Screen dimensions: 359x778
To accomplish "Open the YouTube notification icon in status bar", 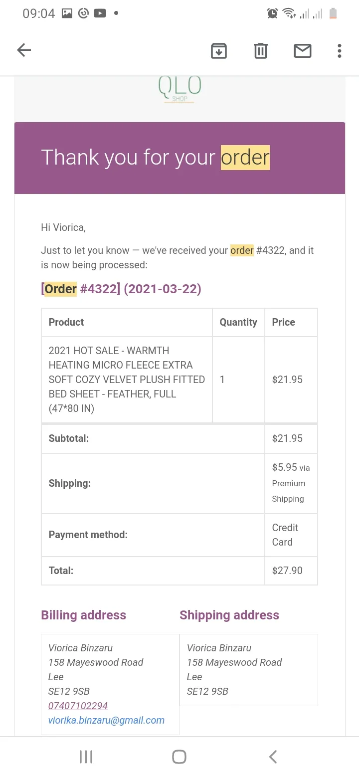I will [x=100, y=13].
